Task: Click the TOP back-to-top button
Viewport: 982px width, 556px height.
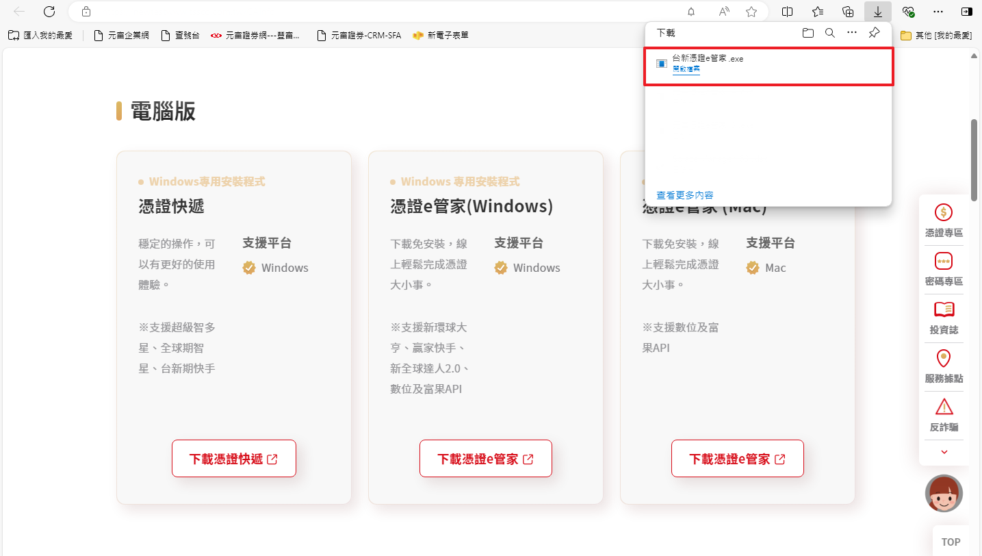Action: pos(951,542)
